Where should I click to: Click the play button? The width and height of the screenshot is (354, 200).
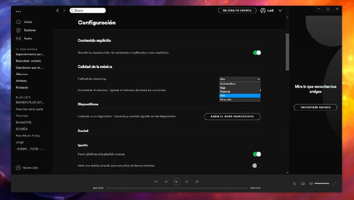tap(177, 182)
